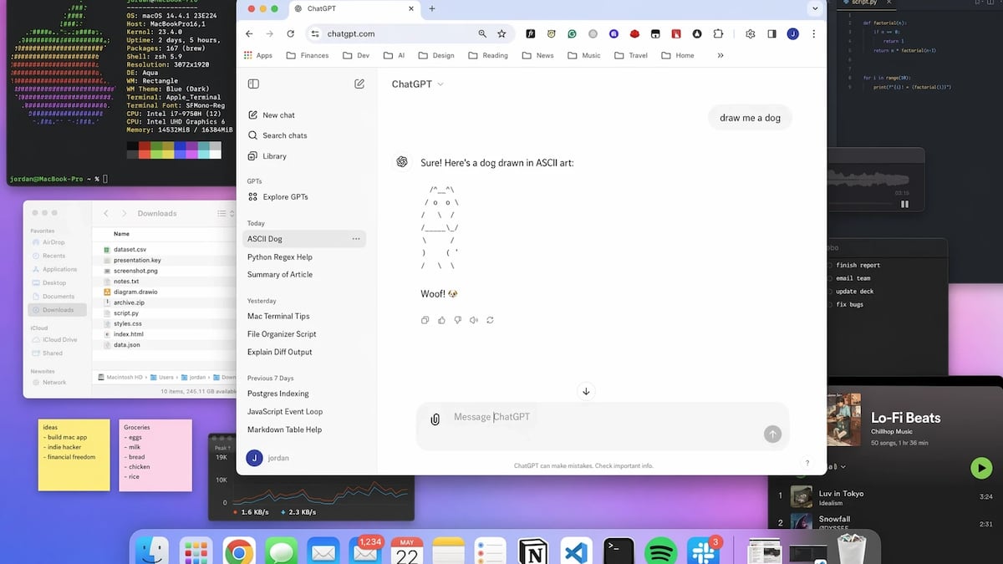Select the Luv in Tokyo track
1003x564 pixels.
[x=886, y=496]
